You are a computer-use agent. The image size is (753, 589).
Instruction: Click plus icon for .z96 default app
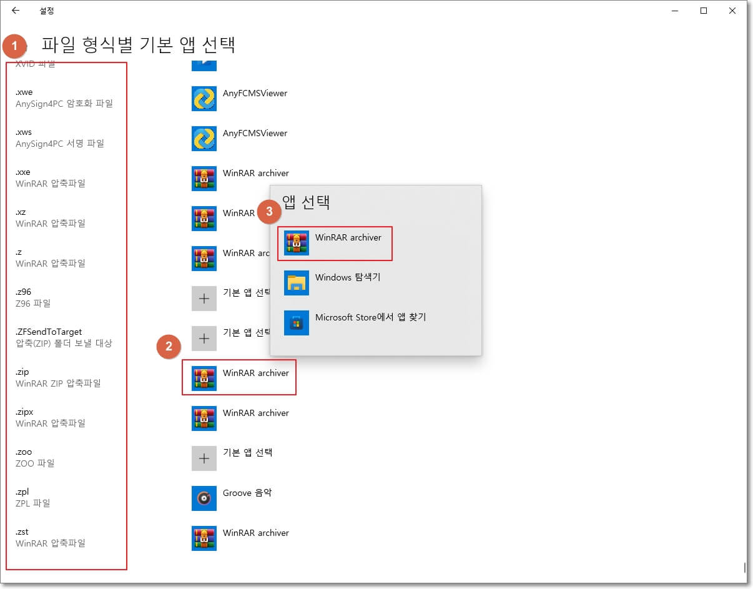204,299
